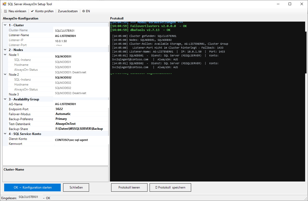
Task: Click the log line Cluster gefunden: SQLCLUSTER01
Action: (x=144, y=36)
